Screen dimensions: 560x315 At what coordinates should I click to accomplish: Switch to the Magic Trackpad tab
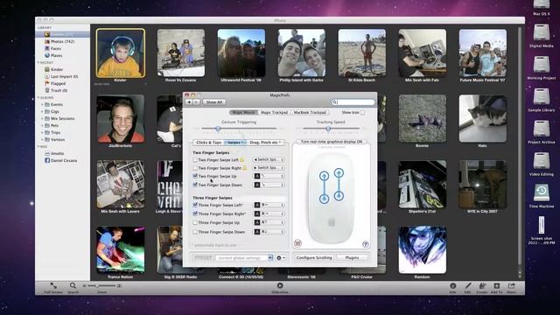(x=274, y=113)
